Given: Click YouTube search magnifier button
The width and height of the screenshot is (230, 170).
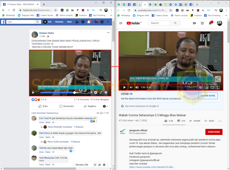Looking at the screenshot, I should [175, 23].
